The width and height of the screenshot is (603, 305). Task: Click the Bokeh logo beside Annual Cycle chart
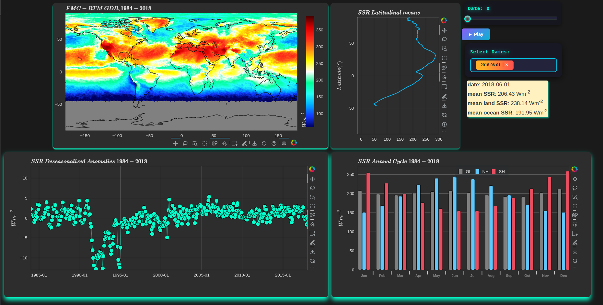tap(574, 169)
